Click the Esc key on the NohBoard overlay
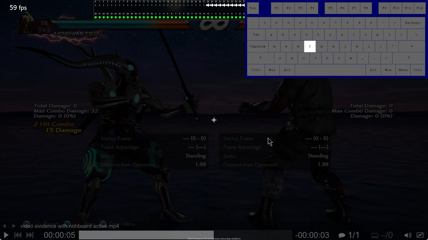428x240 pixels. 253,8
